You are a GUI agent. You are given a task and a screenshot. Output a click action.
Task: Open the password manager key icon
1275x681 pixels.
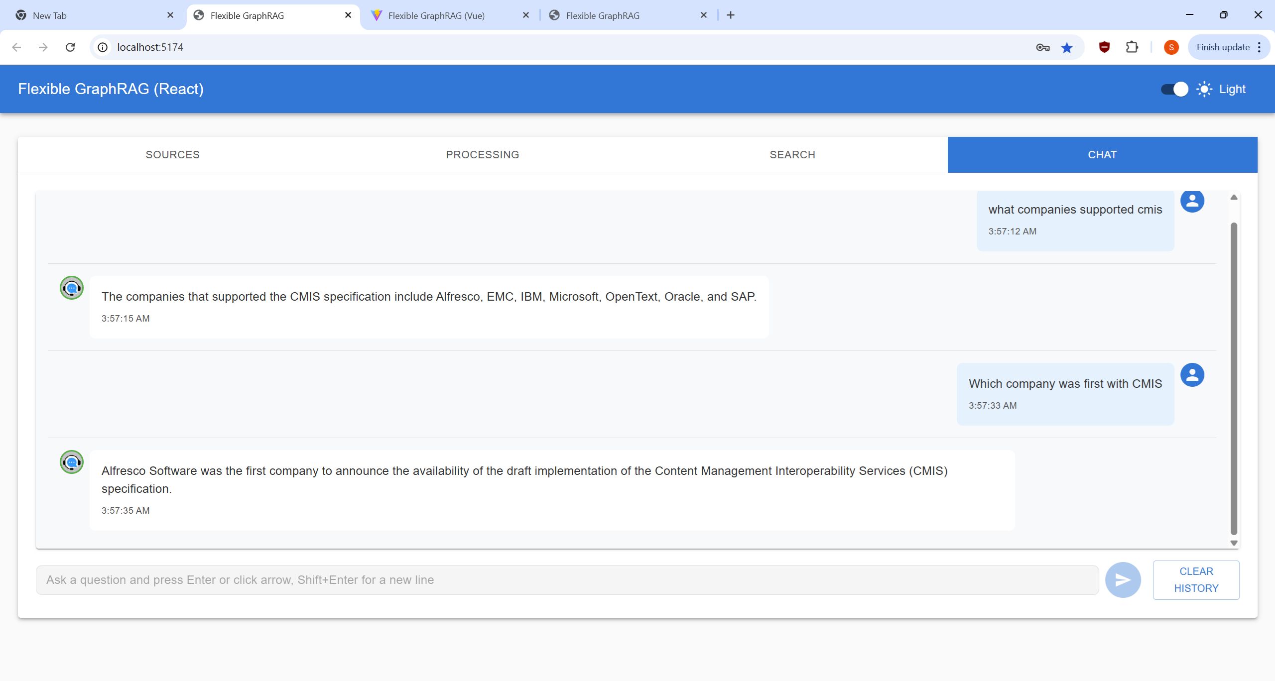[1042, 47]
